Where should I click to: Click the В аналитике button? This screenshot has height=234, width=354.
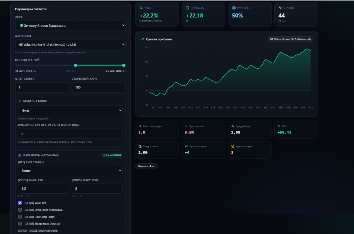(x=112, y=155)
